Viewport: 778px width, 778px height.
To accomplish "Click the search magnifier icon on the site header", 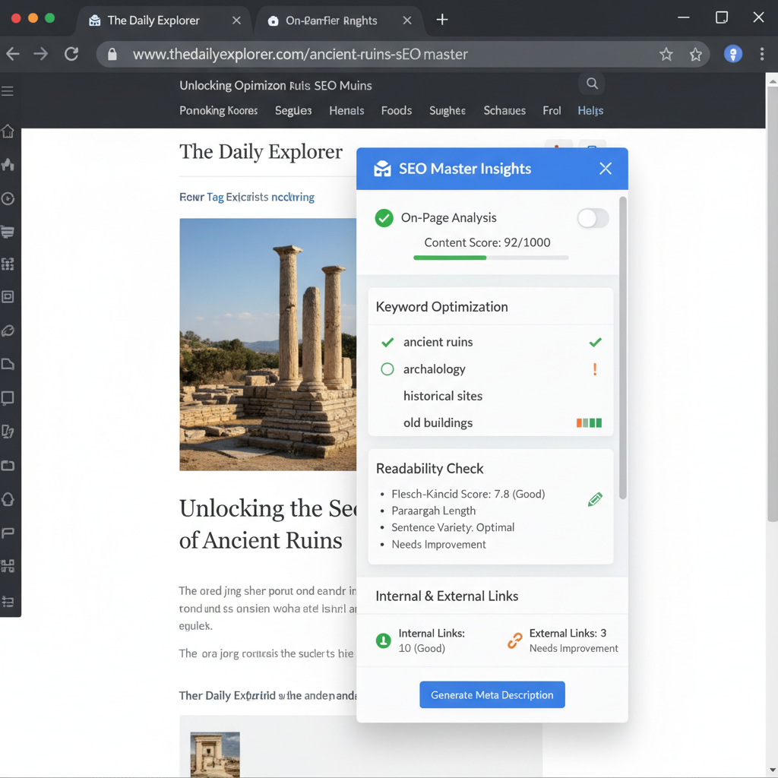I will 592,84.
